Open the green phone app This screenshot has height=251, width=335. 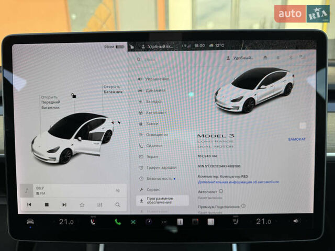pos(118,222)
